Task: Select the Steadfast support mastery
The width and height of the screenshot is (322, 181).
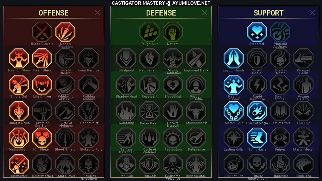Action: pyautogui.click(x=257, y=32)
